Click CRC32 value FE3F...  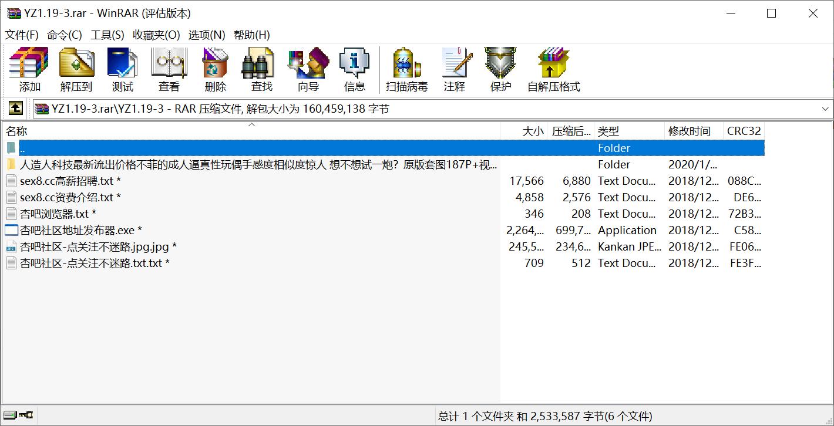[745, 263]
